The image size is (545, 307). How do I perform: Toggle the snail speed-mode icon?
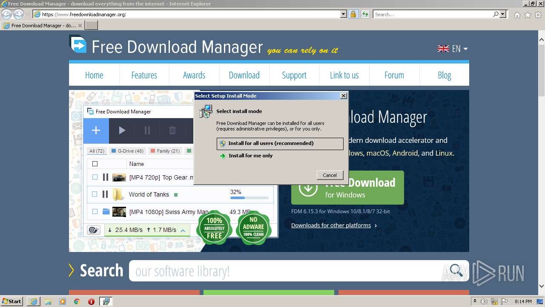[x=93, y=230]
